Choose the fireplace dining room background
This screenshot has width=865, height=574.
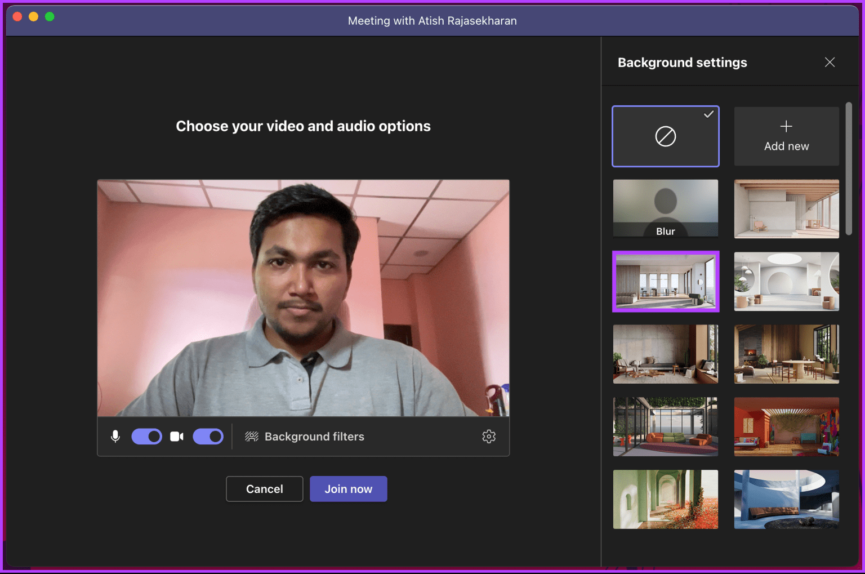[x=787, y=354]
